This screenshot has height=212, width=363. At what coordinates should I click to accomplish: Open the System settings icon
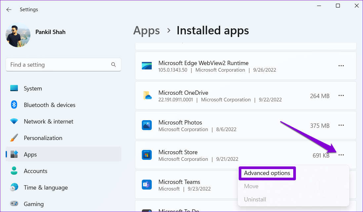click(x=14, y=88)
